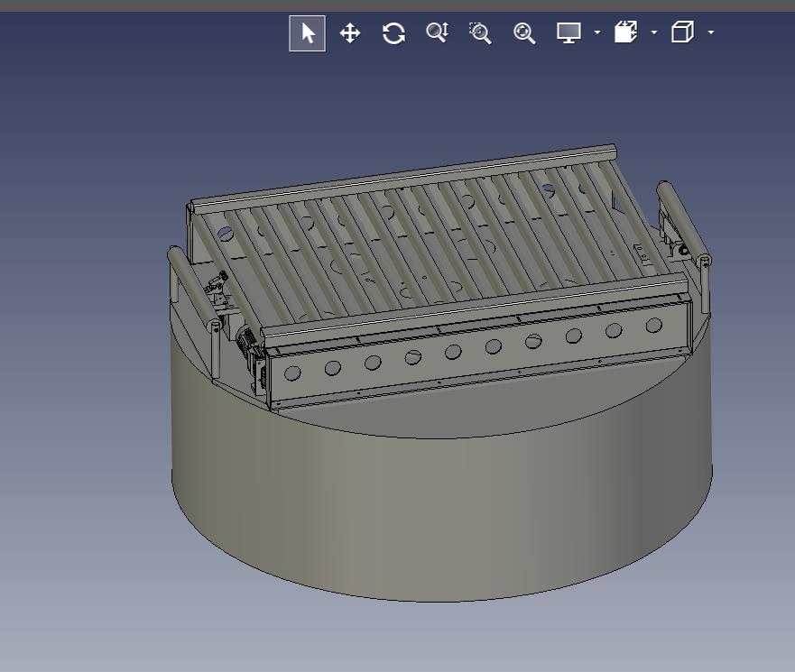The height and width of the screenshot is (672, 795).
Task: Select the Rotate view tool
Action: point(393,33)
